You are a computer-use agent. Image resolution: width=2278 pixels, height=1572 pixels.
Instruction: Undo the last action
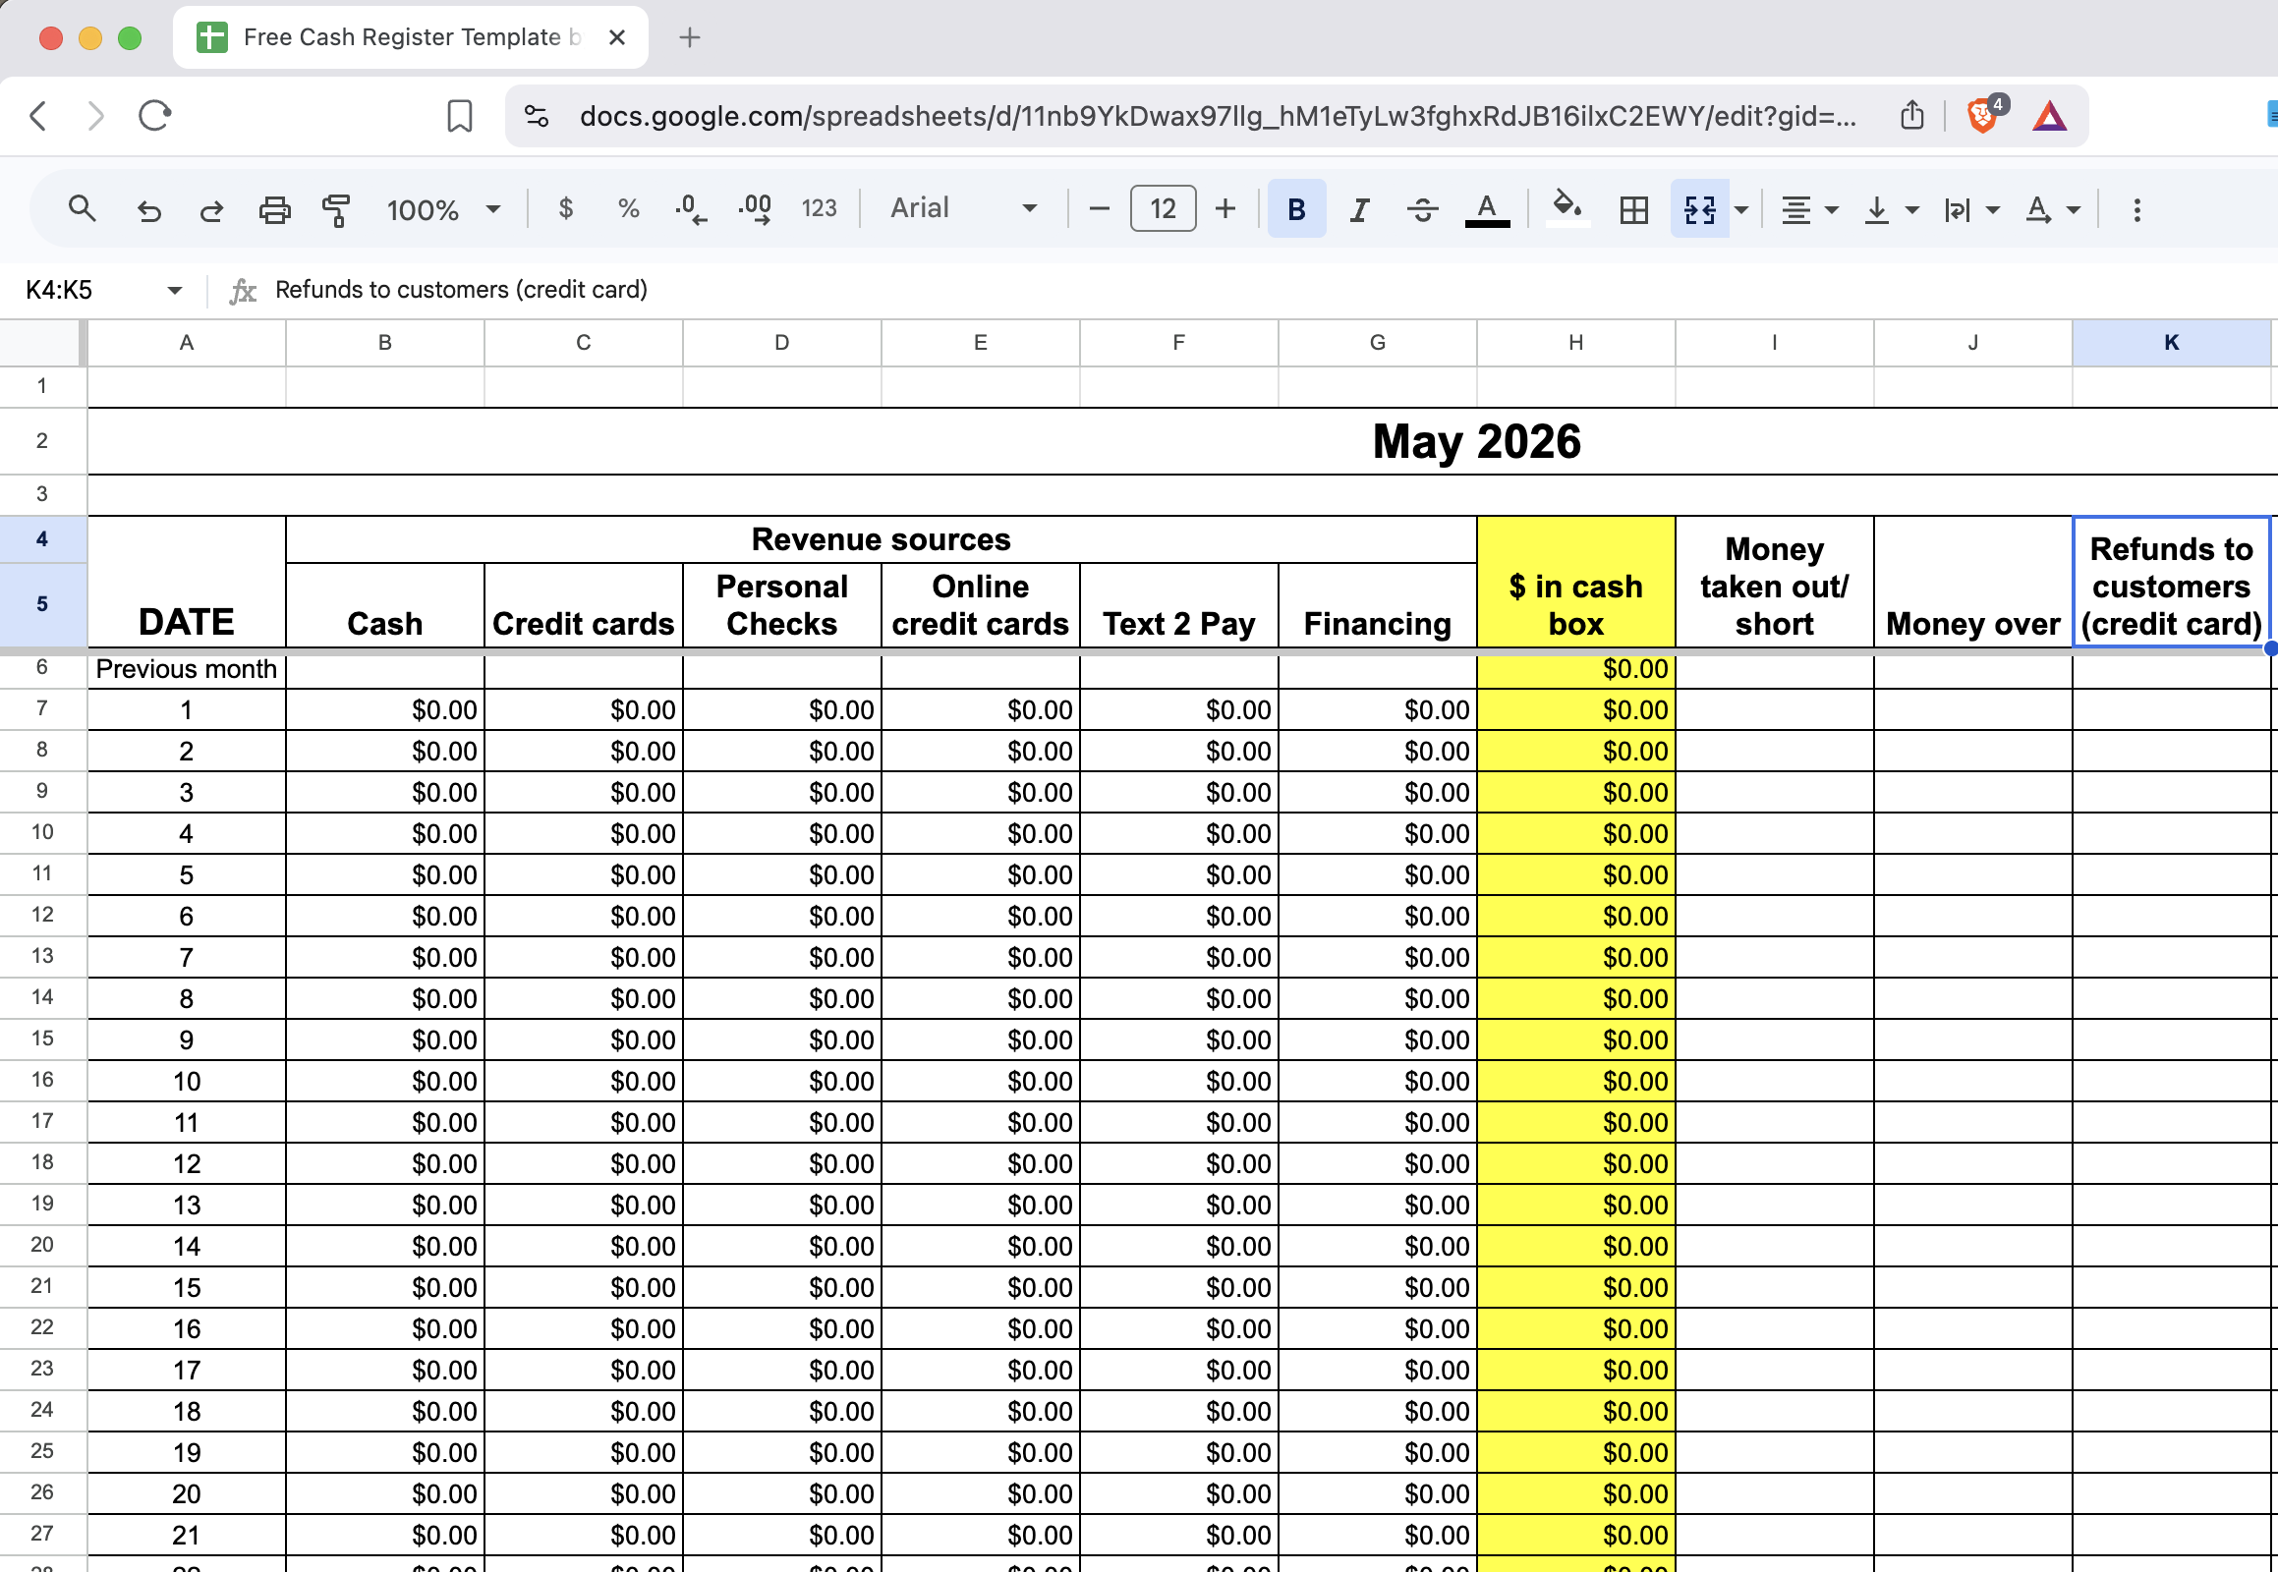tap(148, 209)
